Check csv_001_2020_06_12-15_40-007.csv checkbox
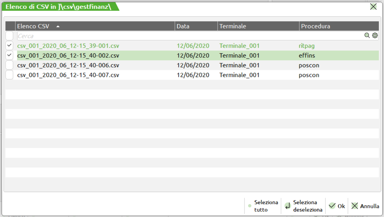 9,75
